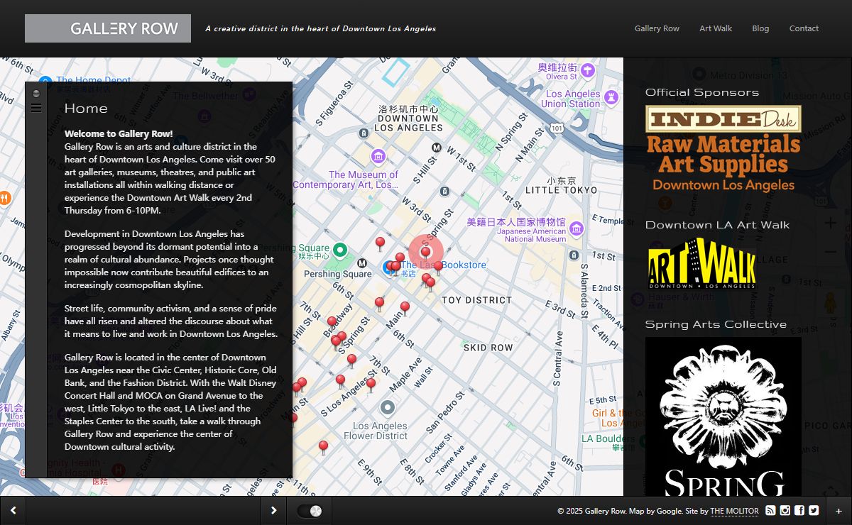Follow THE MOLITOR site credit link
The image size is (852, 525).
[734, 511]
